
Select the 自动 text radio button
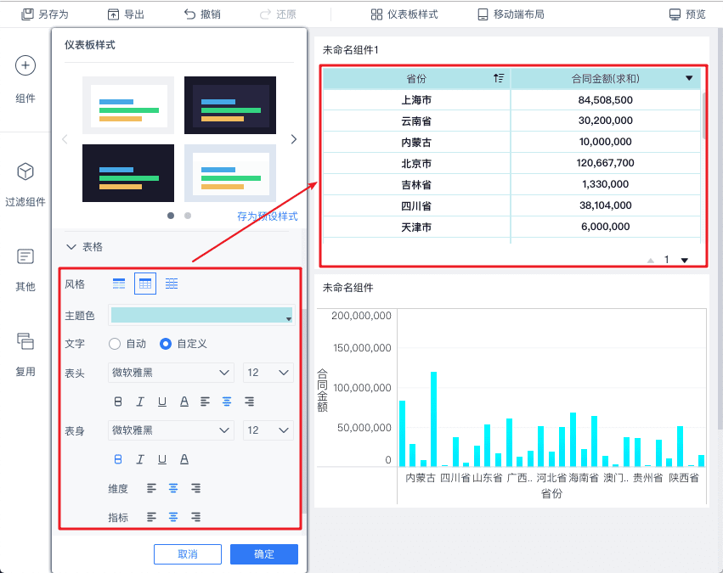click(115, 344)
